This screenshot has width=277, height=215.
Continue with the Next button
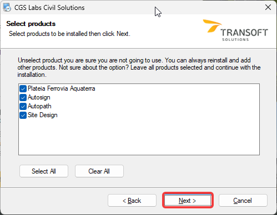point(188,201)
